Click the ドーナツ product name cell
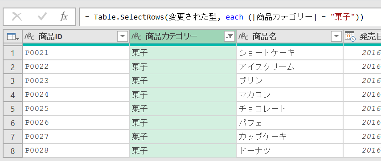 [290, 151]
